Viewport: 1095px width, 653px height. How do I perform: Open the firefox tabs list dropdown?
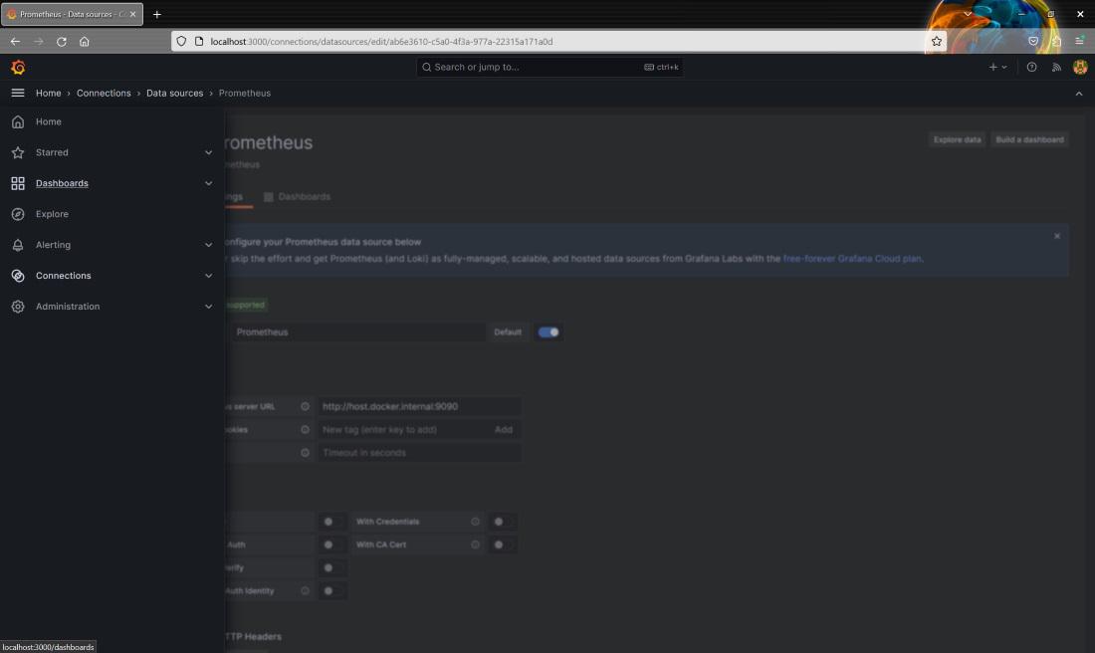point(968,14)
